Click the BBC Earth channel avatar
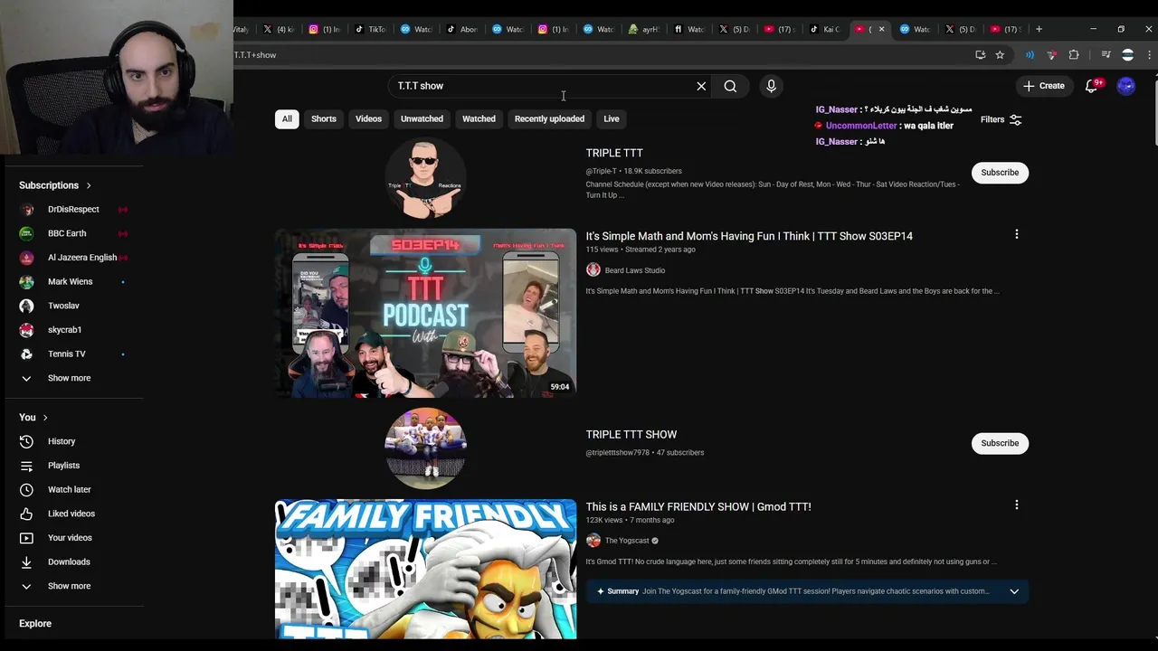The width and height of the screenshot is (1158, 651). pos(26,233)
